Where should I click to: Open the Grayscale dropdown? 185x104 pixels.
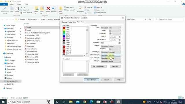click(115, 34)
